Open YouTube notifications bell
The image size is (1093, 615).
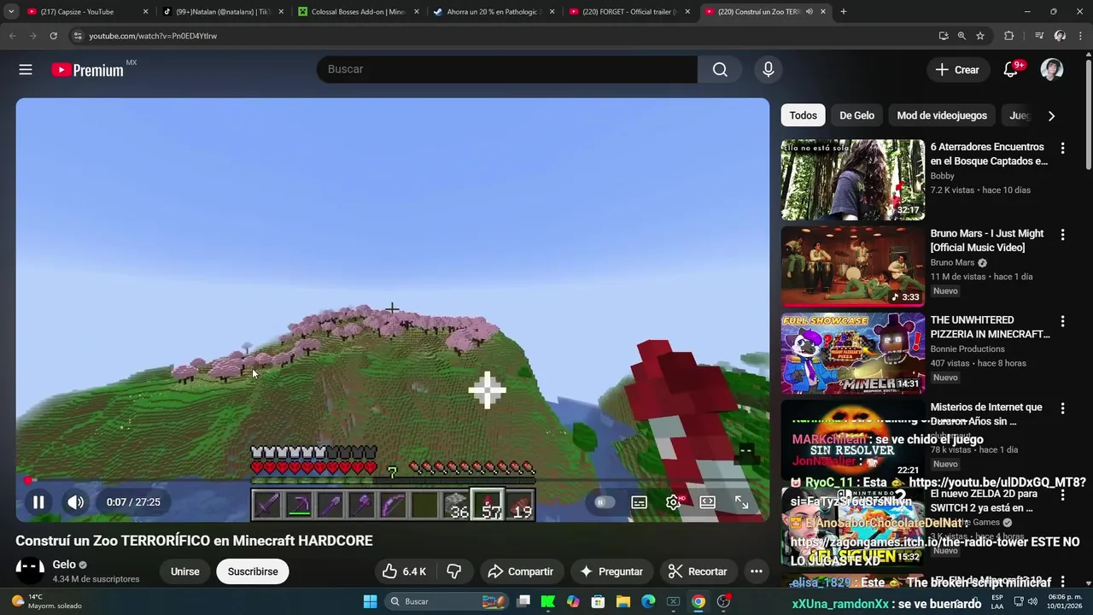[x=1010, y=70]
